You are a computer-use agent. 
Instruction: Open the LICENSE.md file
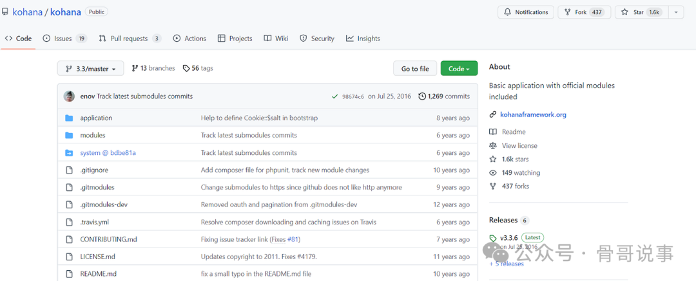pos(98,257)
